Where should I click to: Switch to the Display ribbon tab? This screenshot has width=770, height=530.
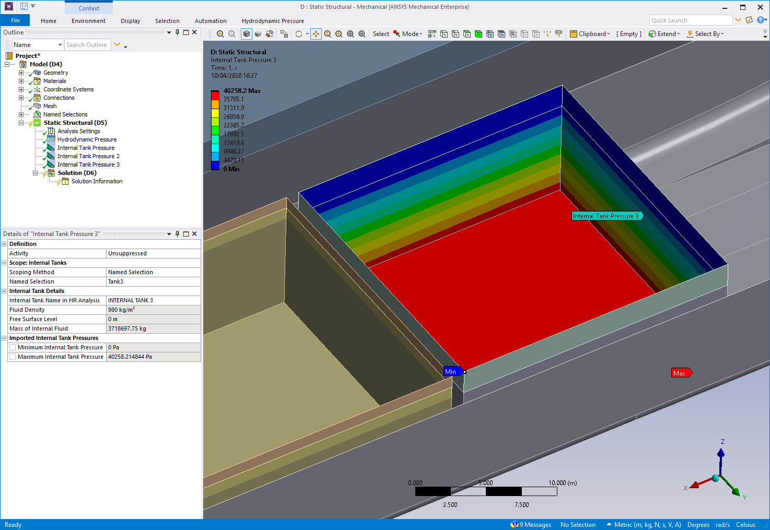click(130, 21)
